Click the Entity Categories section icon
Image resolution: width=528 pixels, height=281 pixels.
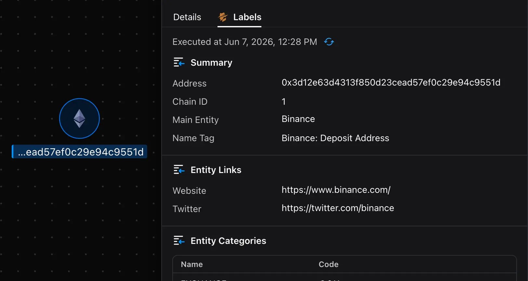[x=179, y=241]
